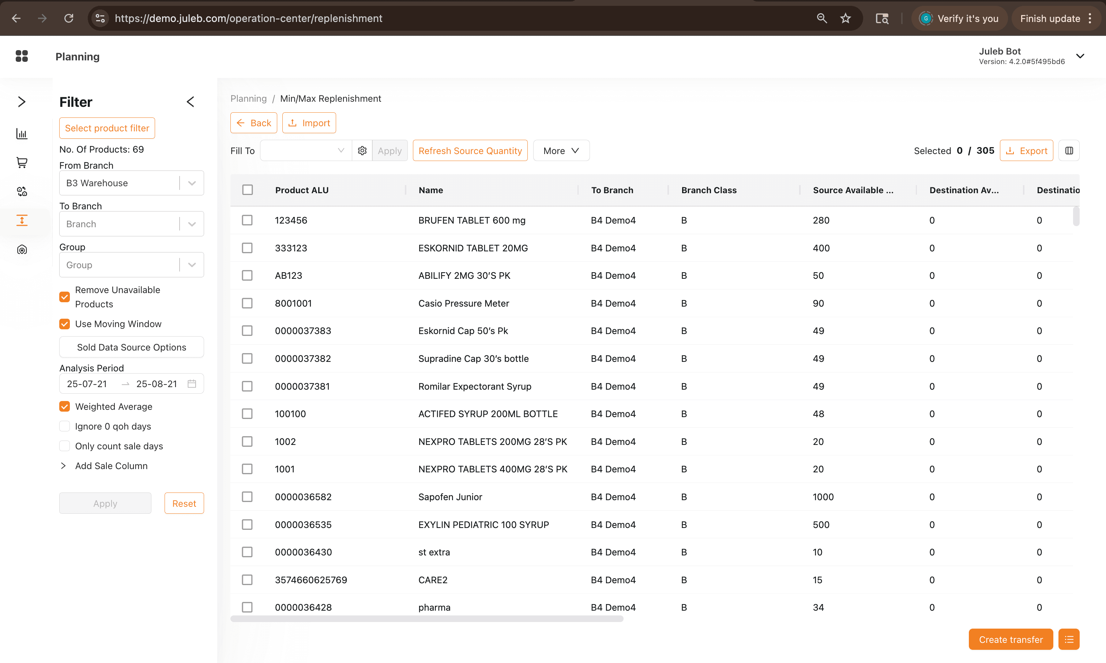Screen dimensions: 1106x663
Task: View site information icon in address bar
Action: click(101, 18)
